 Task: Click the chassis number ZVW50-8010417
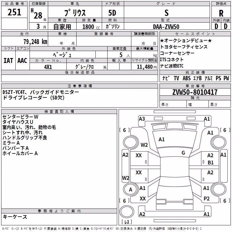[x=195, y=92]
